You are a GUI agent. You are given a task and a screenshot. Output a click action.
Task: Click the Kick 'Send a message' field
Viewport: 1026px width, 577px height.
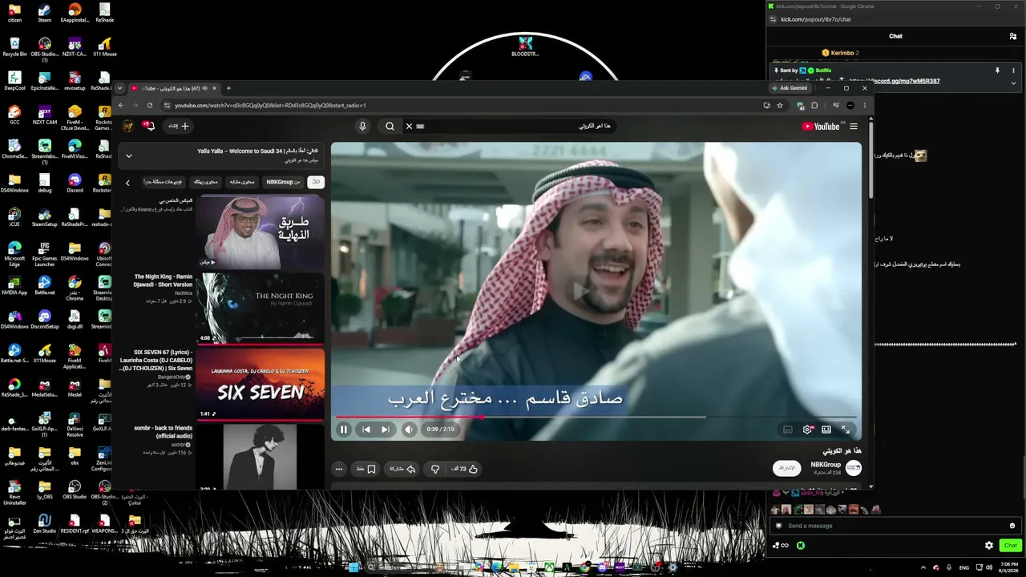pyautogui.click(x=895, y=526)
